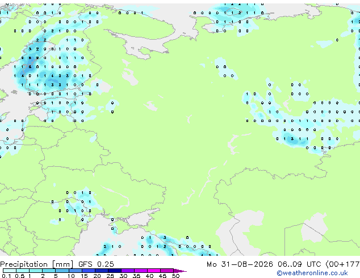The width and height of the screenshot is (360, 278).
Task: Pick the 10–15 mm blue legend swatch
Action: [x=75, y=271]
